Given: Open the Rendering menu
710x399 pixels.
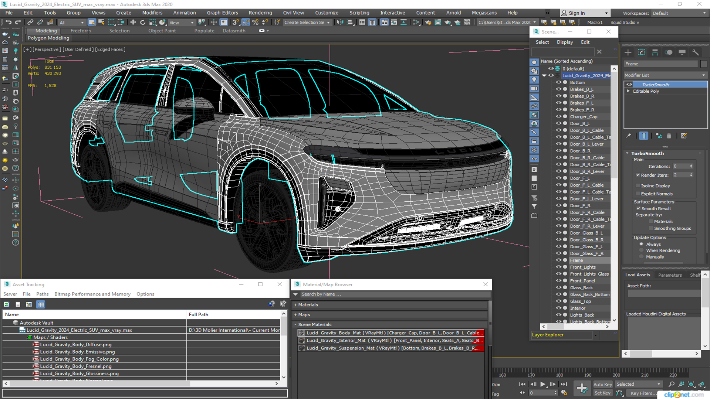Looking at the screenshot, I should click(260, 13).
